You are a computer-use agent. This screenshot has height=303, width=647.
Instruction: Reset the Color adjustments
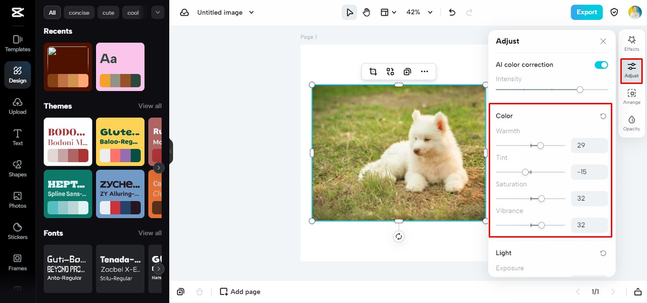603,116
